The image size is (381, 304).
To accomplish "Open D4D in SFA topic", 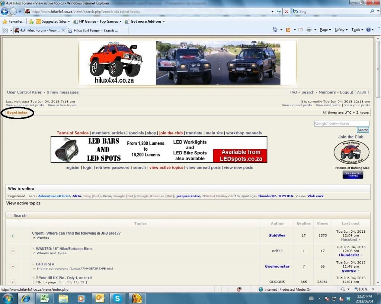I will coord(45,264).
